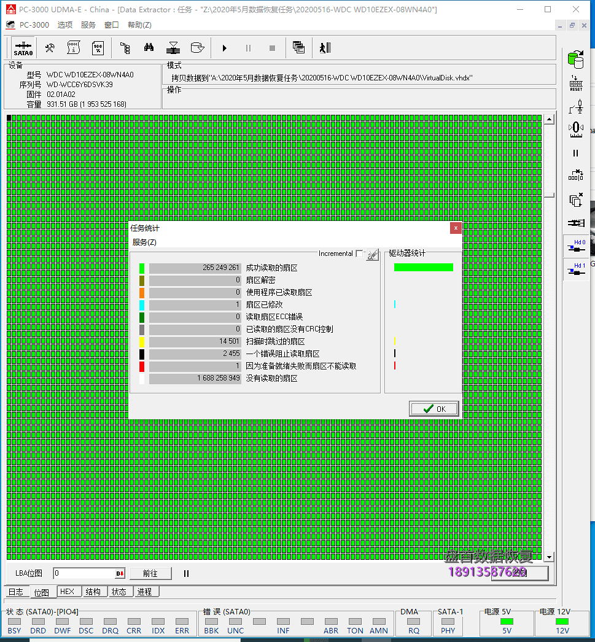Click the sector skip arrow icon
The width and height of the screenshot is (595, 642).
pyautogui.click(x=576, y=176)
